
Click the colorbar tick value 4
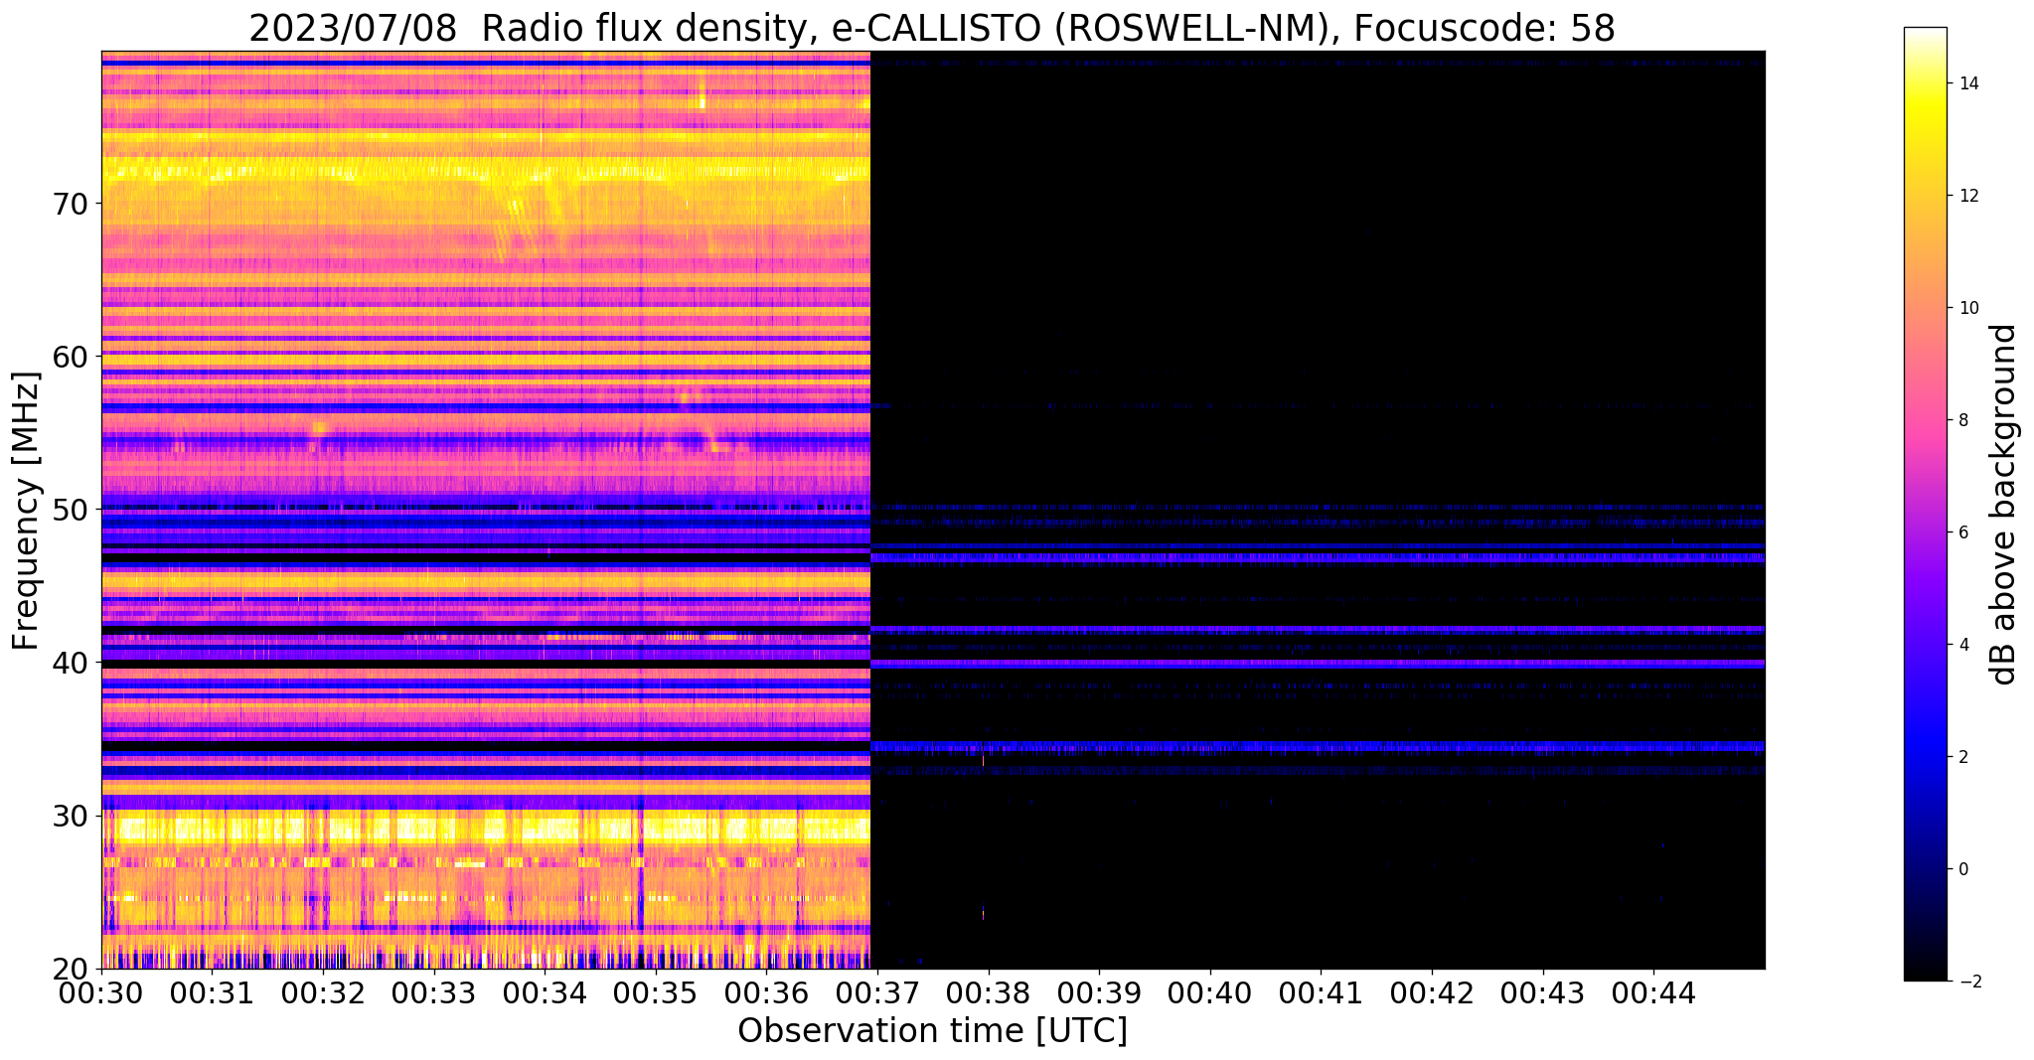tap(1962, 645)
